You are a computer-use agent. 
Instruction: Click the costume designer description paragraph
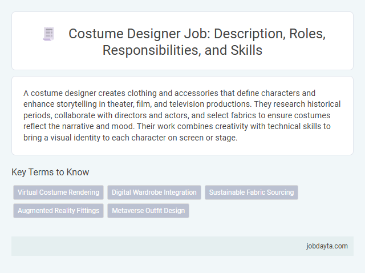pos(182,115)
